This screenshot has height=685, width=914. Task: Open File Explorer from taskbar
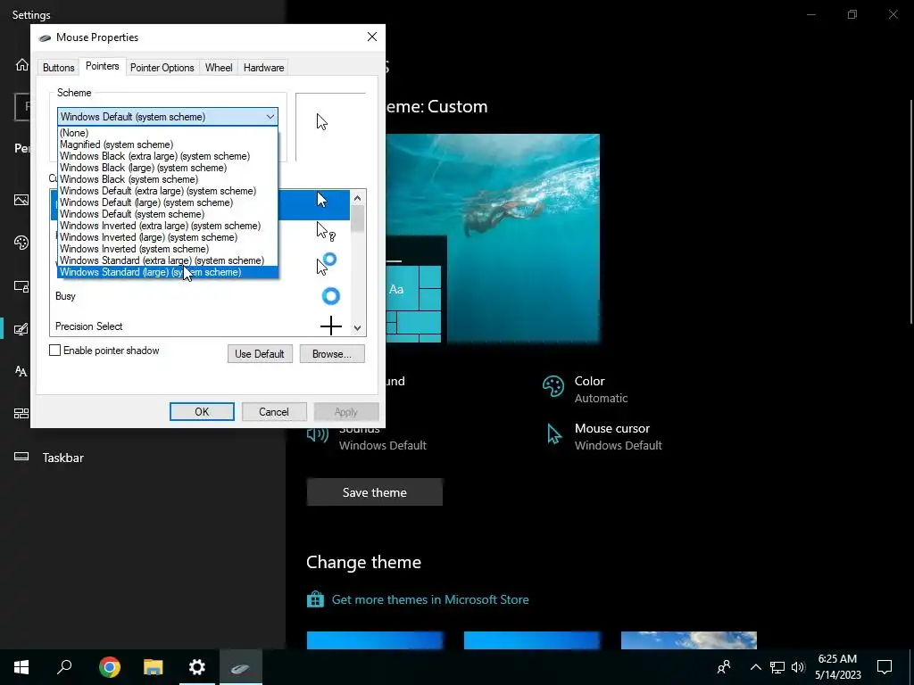coord(154,667)
